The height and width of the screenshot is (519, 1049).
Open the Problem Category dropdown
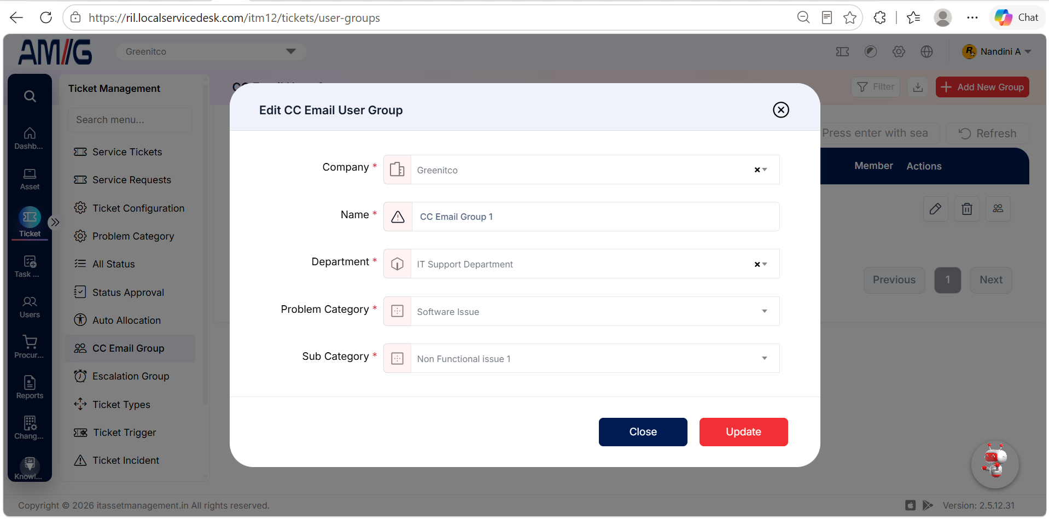click(x=765, y=311)
